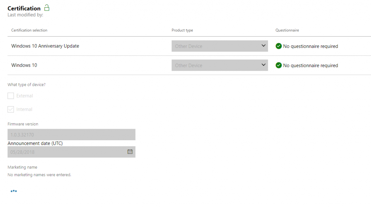Click the Certification heading

click(24, 9)
